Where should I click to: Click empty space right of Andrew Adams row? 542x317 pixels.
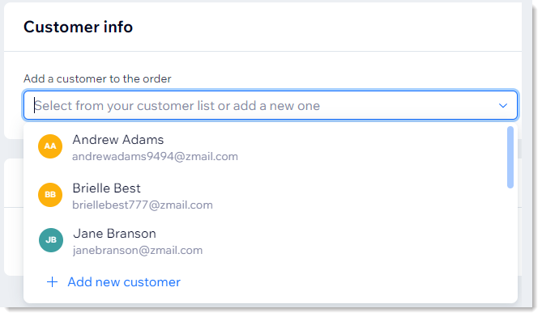(x=370, y=146)
